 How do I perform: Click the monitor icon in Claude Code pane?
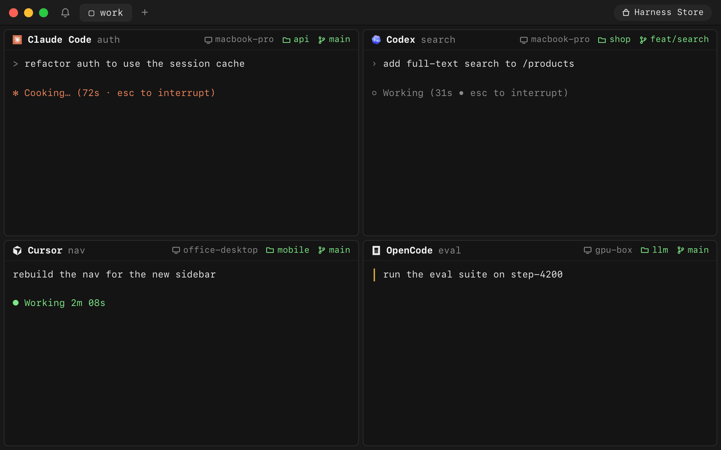[x=208, y=40]
